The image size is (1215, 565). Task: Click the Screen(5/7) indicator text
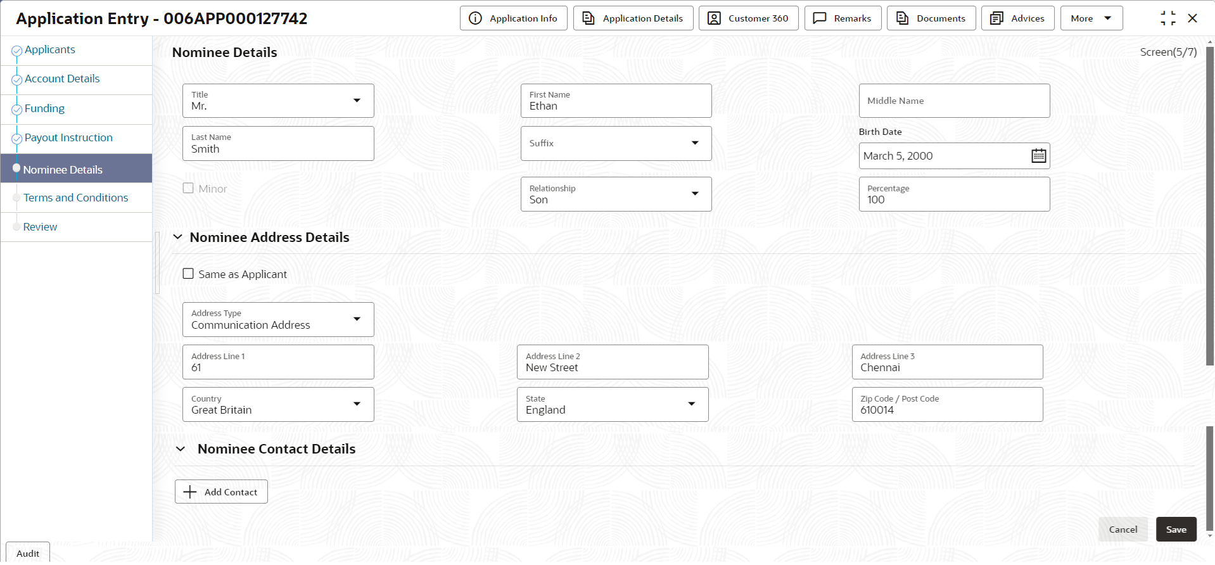pos(1168,52)
